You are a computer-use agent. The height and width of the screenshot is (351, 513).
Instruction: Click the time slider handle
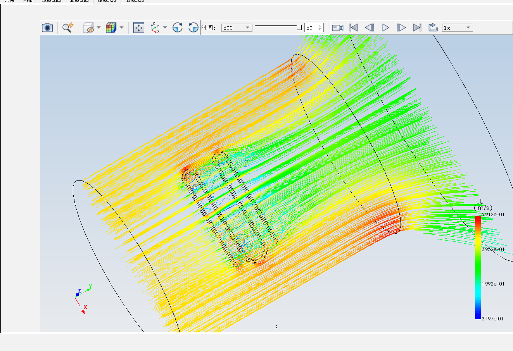pos(299,28)
